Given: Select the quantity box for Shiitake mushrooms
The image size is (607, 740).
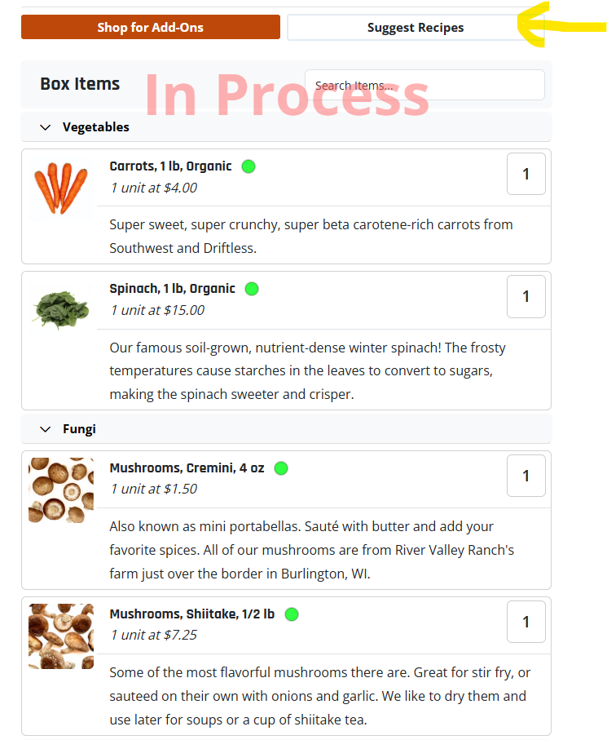Looking at the screenshot, I should point(526,622).
